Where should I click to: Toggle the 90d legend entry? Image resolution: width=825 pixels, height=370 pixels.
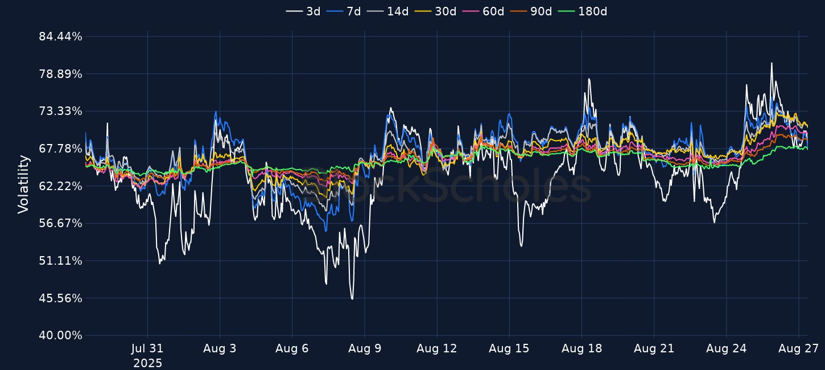[531, 11]
